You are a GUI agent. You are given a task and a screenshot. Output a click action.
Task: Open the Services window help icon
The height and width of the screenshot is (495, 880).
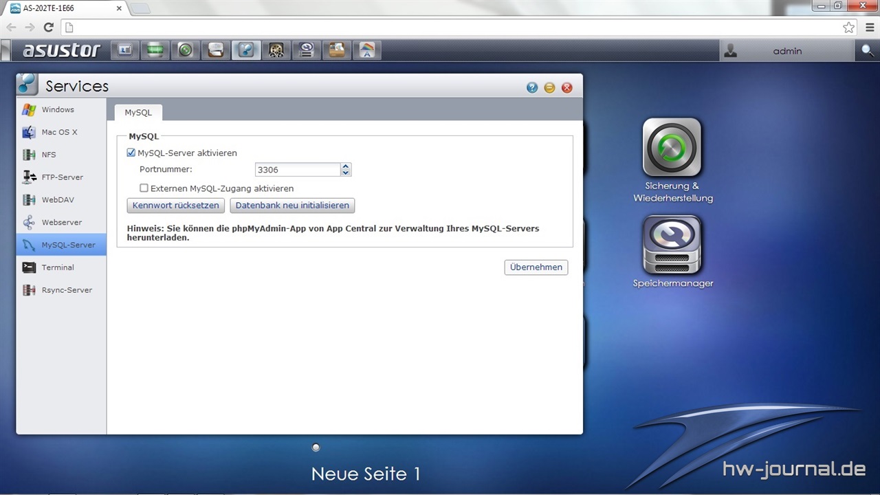(532, 87)
